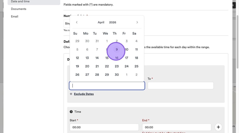
Task: Click the To date input field
Action: click(181, 86)
